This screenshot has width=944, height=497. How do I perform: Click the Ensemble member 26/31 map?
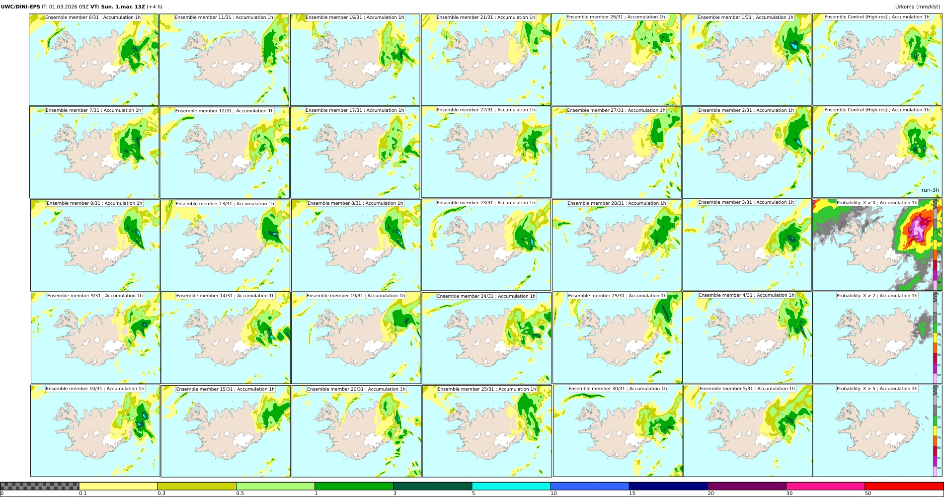pos(616,59)
